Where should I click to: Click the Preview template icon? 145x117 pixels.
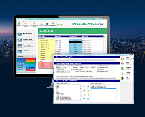tap(122, 73)
